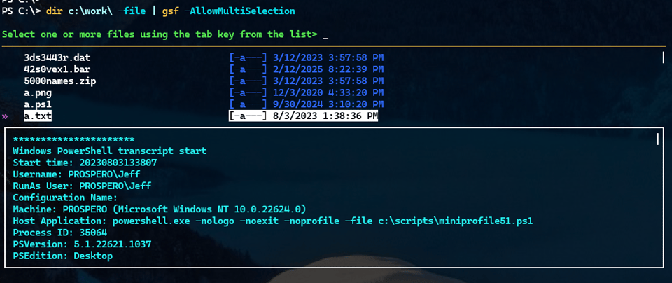Click the » selection pointer marker
The width and height of the screenshot is (672, 283).
click(x=6, y=116)
